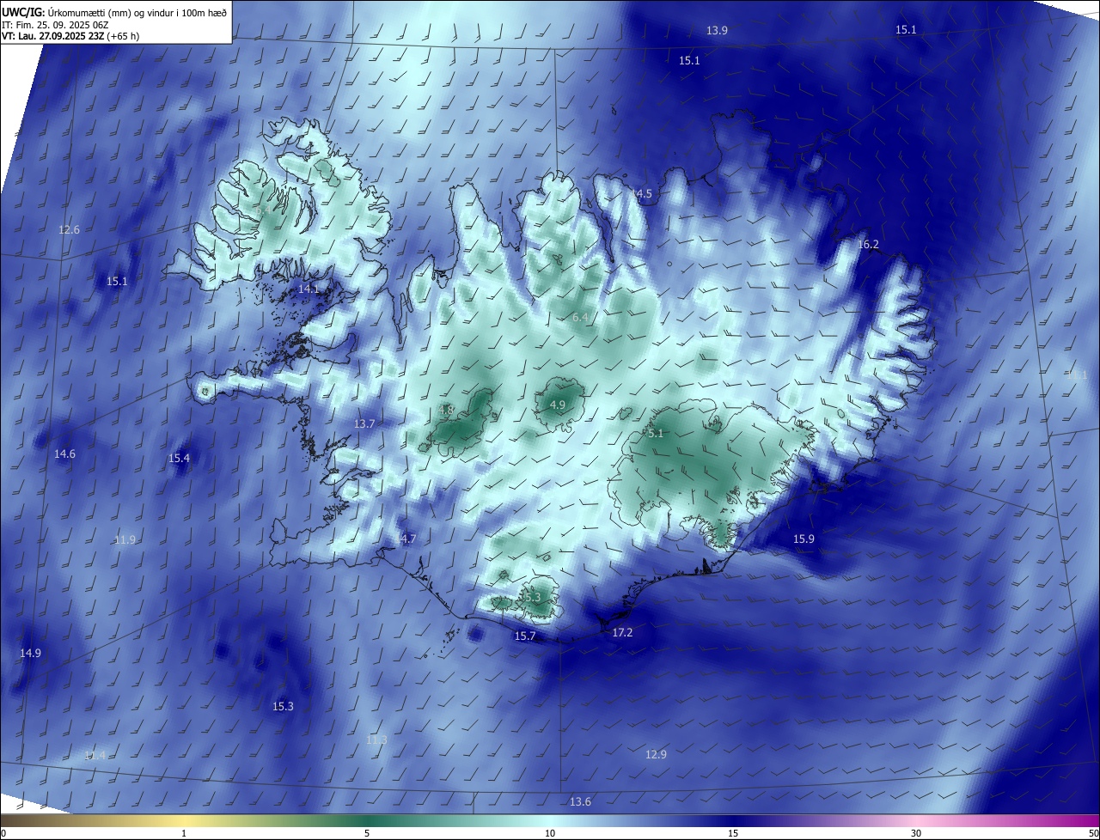Click colorbar tick label 30

coord(916,833)
